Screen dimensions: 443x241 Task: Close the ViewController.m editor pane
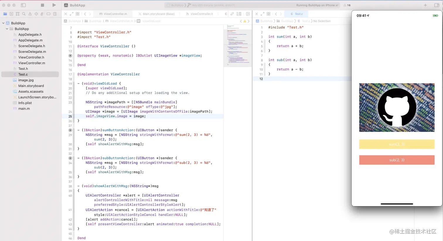tap(66, 14)
